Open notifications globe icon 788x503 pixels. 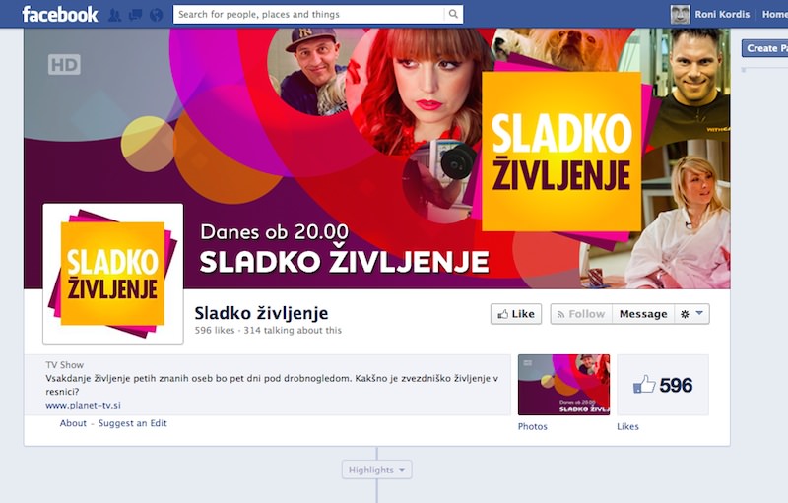[x=157, y=15]
